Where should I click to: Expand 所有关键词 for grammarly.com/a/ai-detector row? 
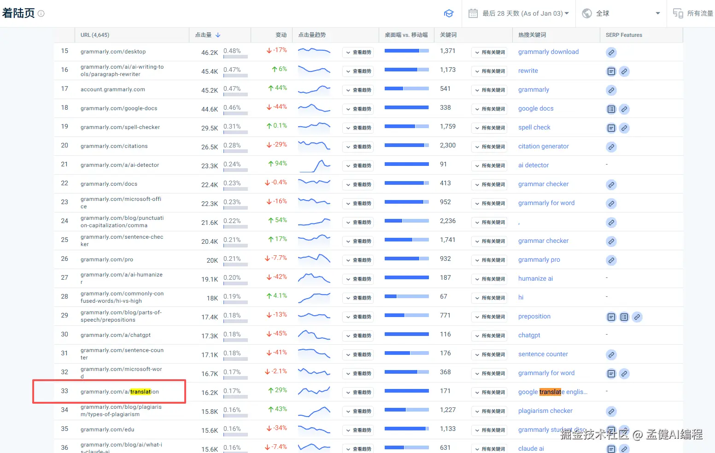coord(489,166)
